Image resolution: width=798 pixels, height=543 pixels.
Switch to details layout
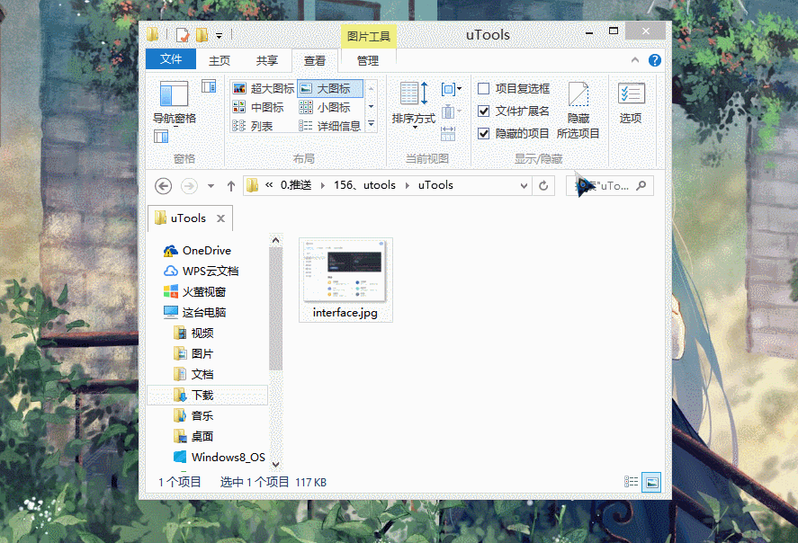(330, 126)
